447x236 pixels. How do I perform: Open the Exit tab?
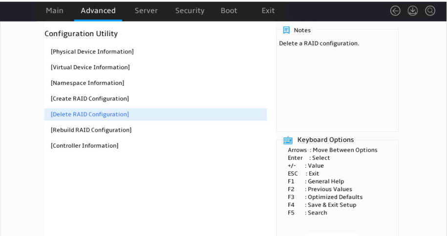[x=268, y=11]
